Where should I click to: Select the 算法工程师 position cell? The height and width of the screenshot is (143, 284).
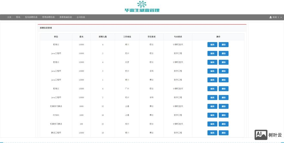56,133
